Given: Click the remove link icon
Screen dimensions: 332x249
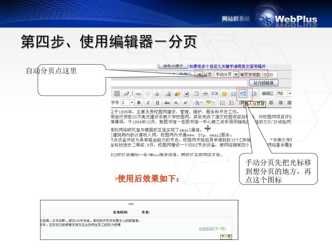Looking at the screenshot, I should point(148,93).
